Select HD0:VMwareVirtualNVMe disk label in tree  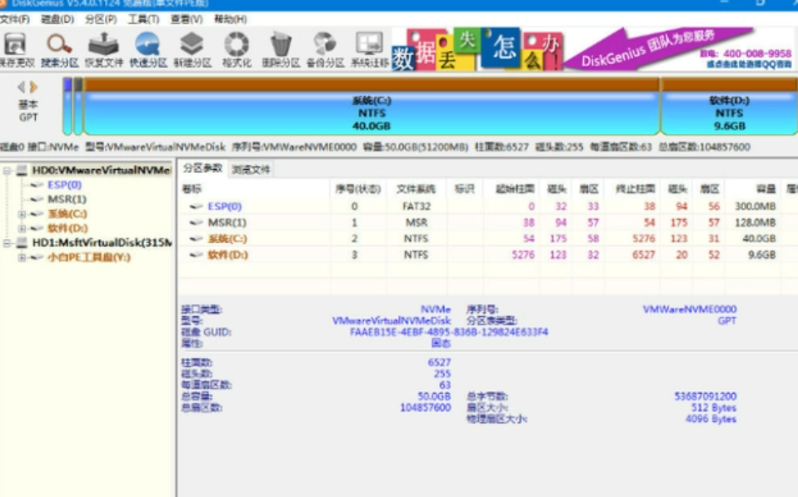tap(102, 170)
